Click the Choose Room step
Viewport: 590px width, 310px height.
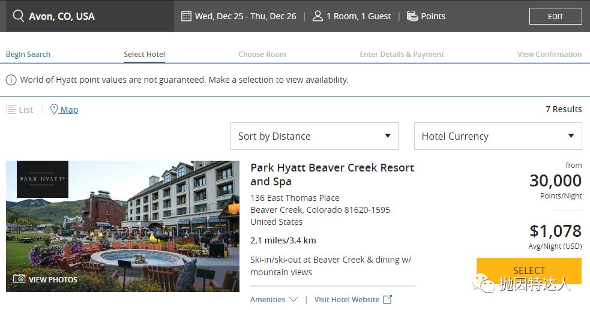262,55
